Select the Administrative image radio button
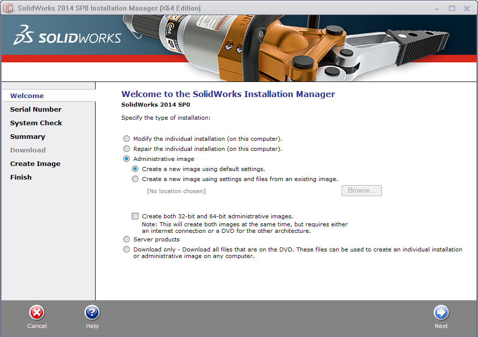The image size is (478, 337). pyautogui.click(x=126, y=159)
